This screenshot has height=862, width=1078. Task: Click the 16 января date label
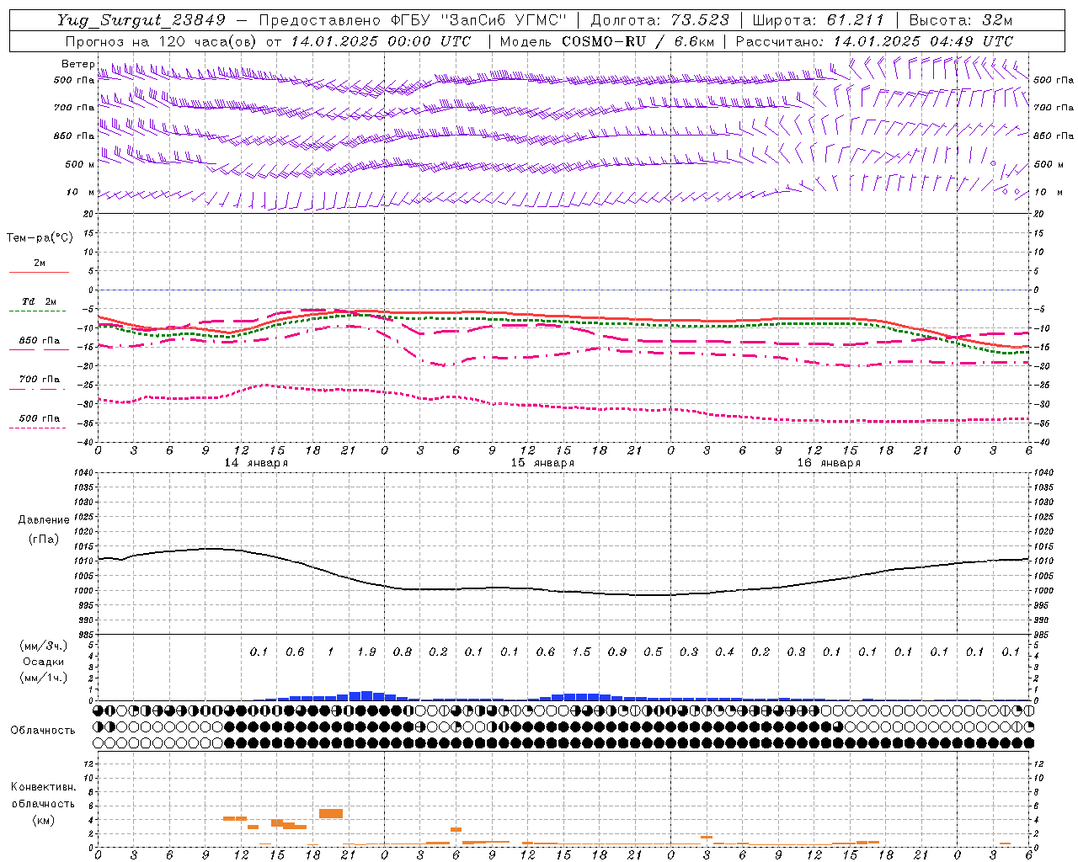829,463
